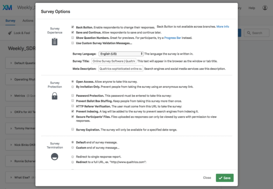Viewport: 273px width, 189px height.
Task: Click the Survey Experience clipboard icon
Action: [55, 42]
